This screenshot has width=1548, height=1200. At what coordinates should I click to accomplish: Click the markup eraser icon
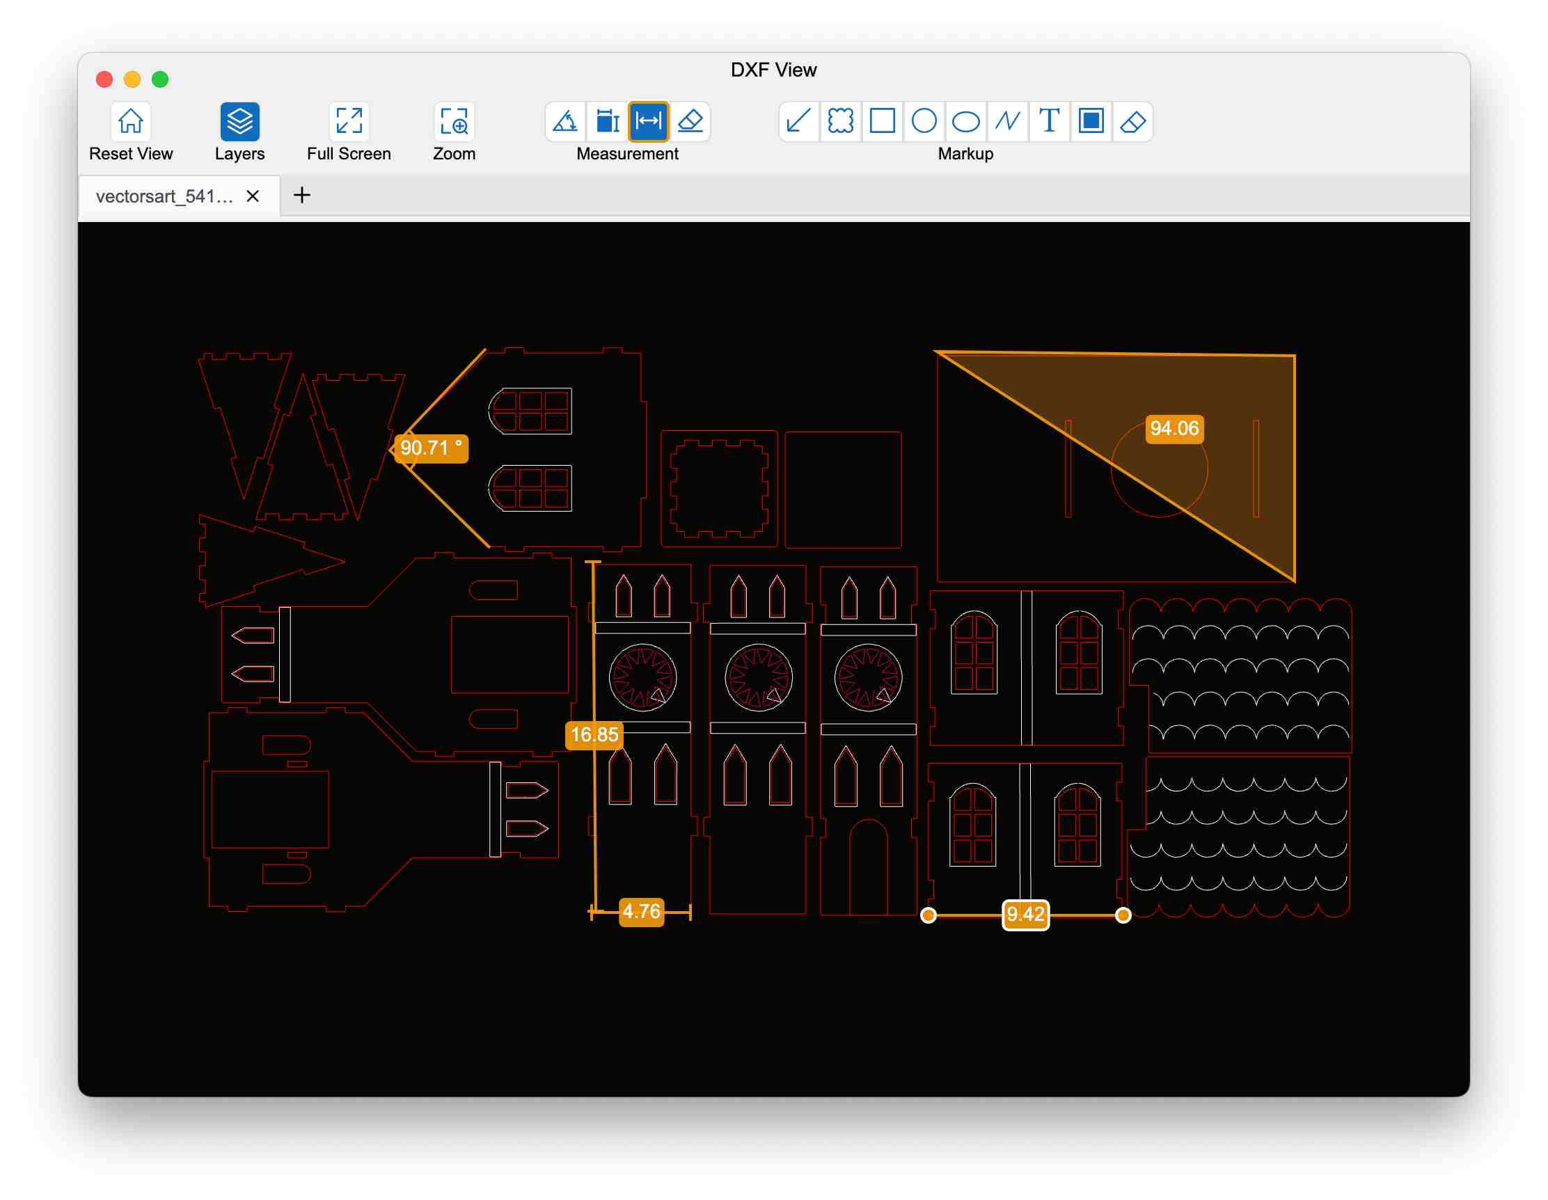(1133, 121)
